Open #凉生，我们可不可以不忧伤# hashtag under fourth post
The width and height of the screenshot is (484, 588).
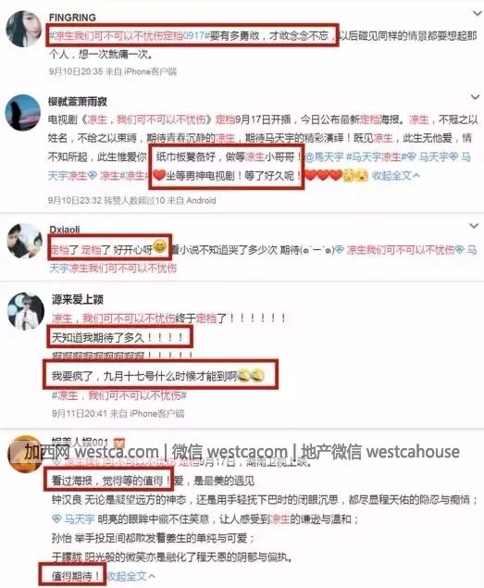point(119,395)
